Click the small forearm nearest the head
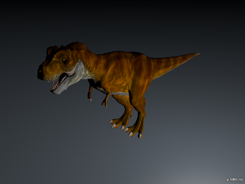Image resolution: width=245 pixels, height=184 pixels. [x=90, y=94]
